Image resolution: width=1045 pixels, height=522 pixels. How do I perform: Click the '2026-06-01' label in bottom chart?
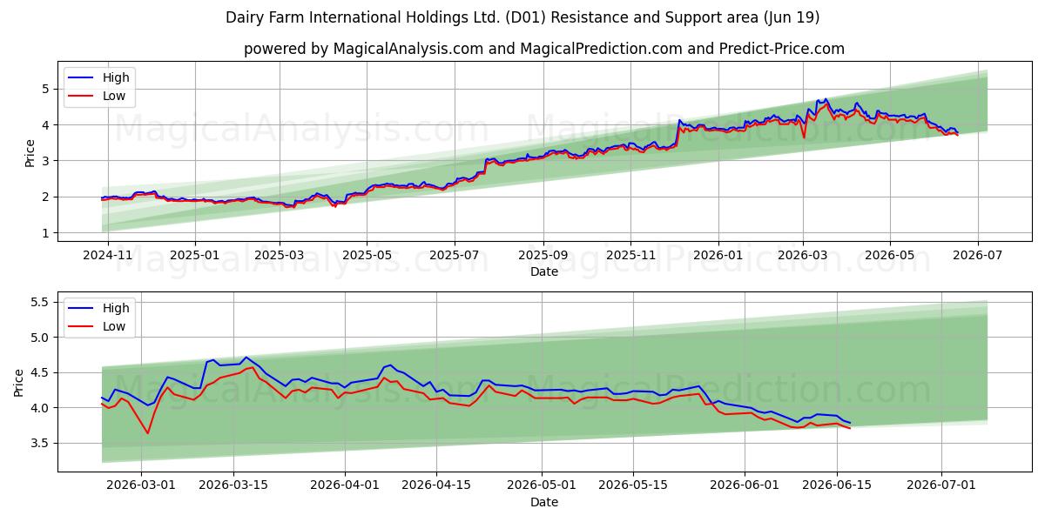pyautogui.click(x=745, y=486)
